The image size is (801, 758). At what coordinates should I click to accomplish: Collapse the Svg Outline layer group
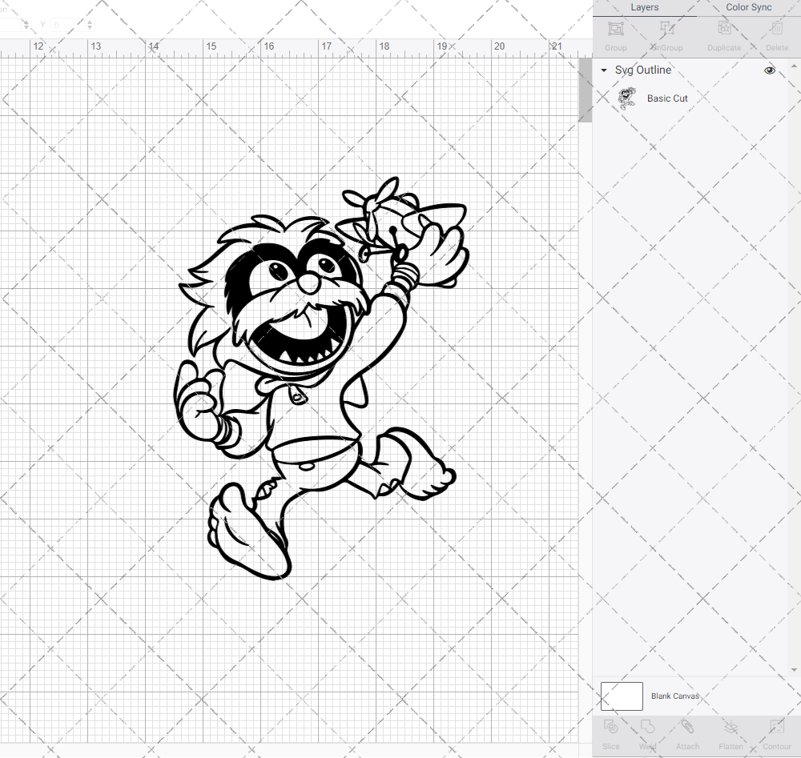[603, 70]
